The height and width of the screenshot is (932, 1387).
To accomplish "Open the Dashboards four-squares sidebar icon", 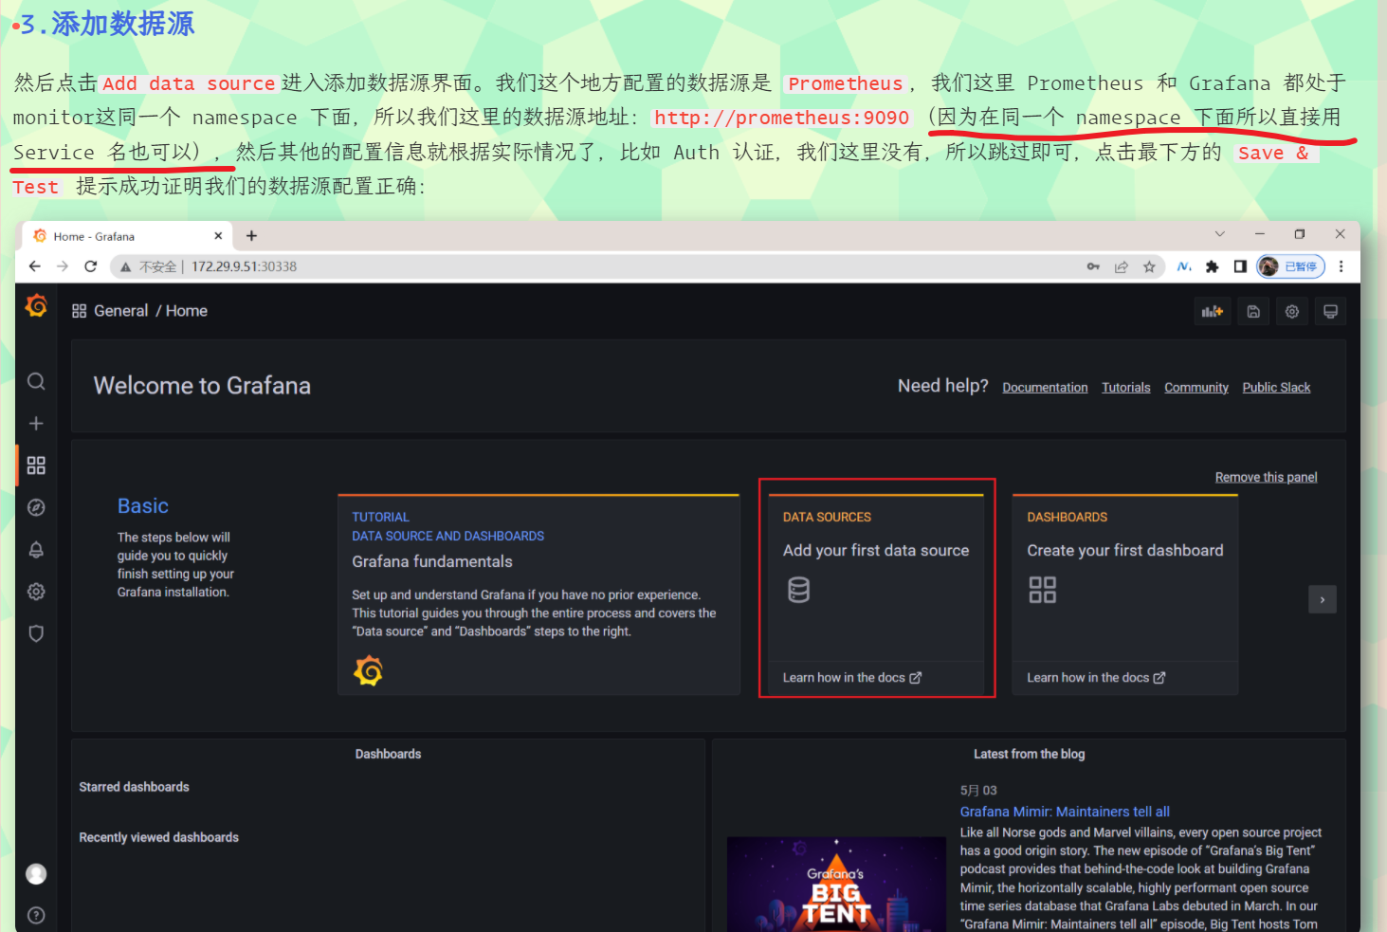I will pos(36,466).
